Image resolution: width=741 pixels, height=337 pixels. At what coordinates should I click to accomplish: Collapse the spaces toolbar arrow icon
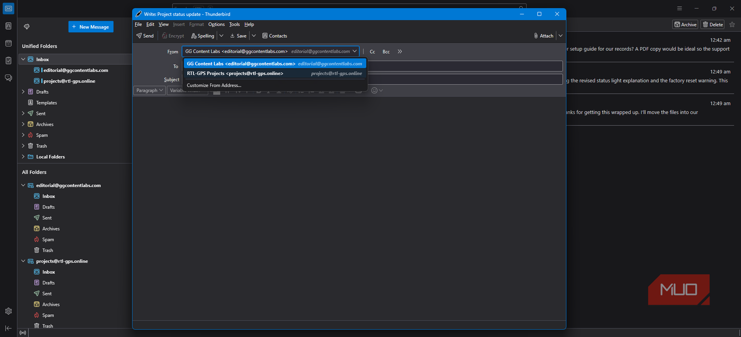8,328
